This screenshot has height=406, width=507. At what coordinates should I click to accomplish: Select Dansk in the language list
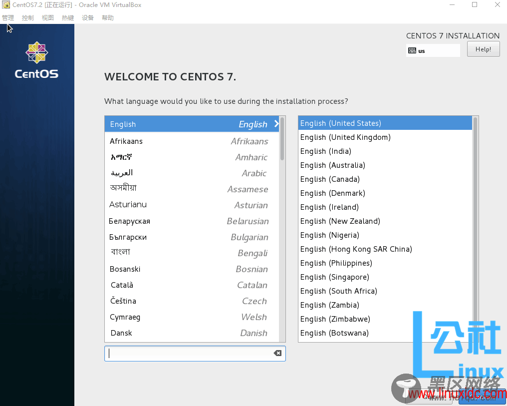192,333
